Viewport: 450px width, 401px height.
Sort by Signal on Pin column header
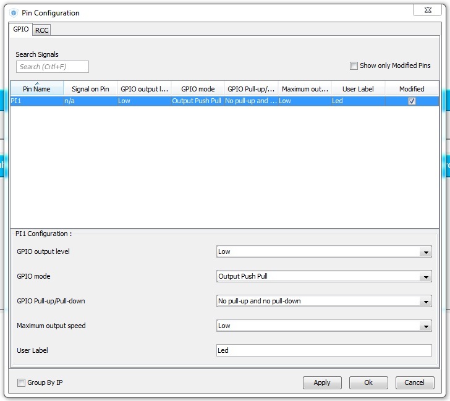90,89
